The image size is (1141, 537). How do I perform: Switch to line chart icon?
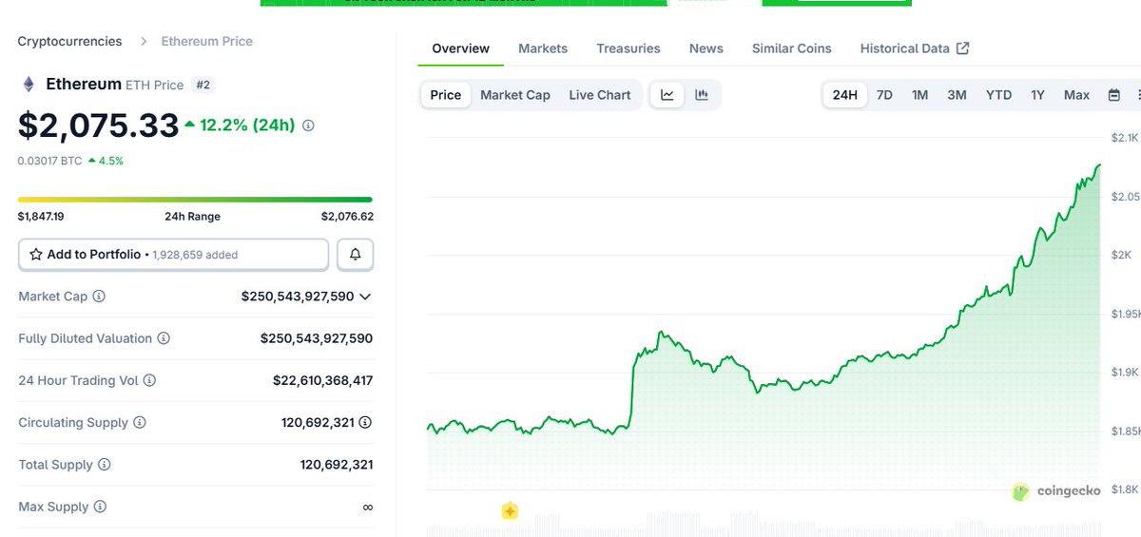coord(667,95)
